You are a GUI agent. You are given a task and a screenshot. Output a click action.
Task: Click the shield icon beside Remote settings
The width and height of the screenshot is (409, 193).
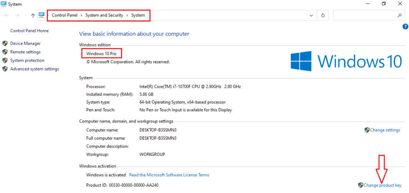click(x=5, y=52)
